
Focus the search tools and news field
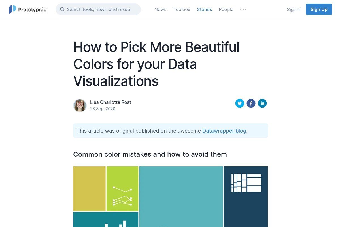pos(99,9)
